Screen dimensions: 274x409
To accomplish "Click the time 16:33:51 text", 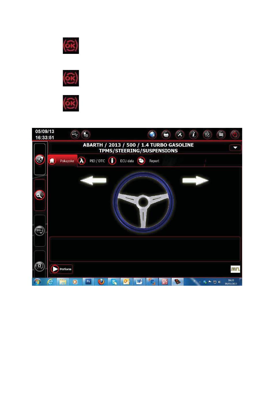I will tap(45, 138).
